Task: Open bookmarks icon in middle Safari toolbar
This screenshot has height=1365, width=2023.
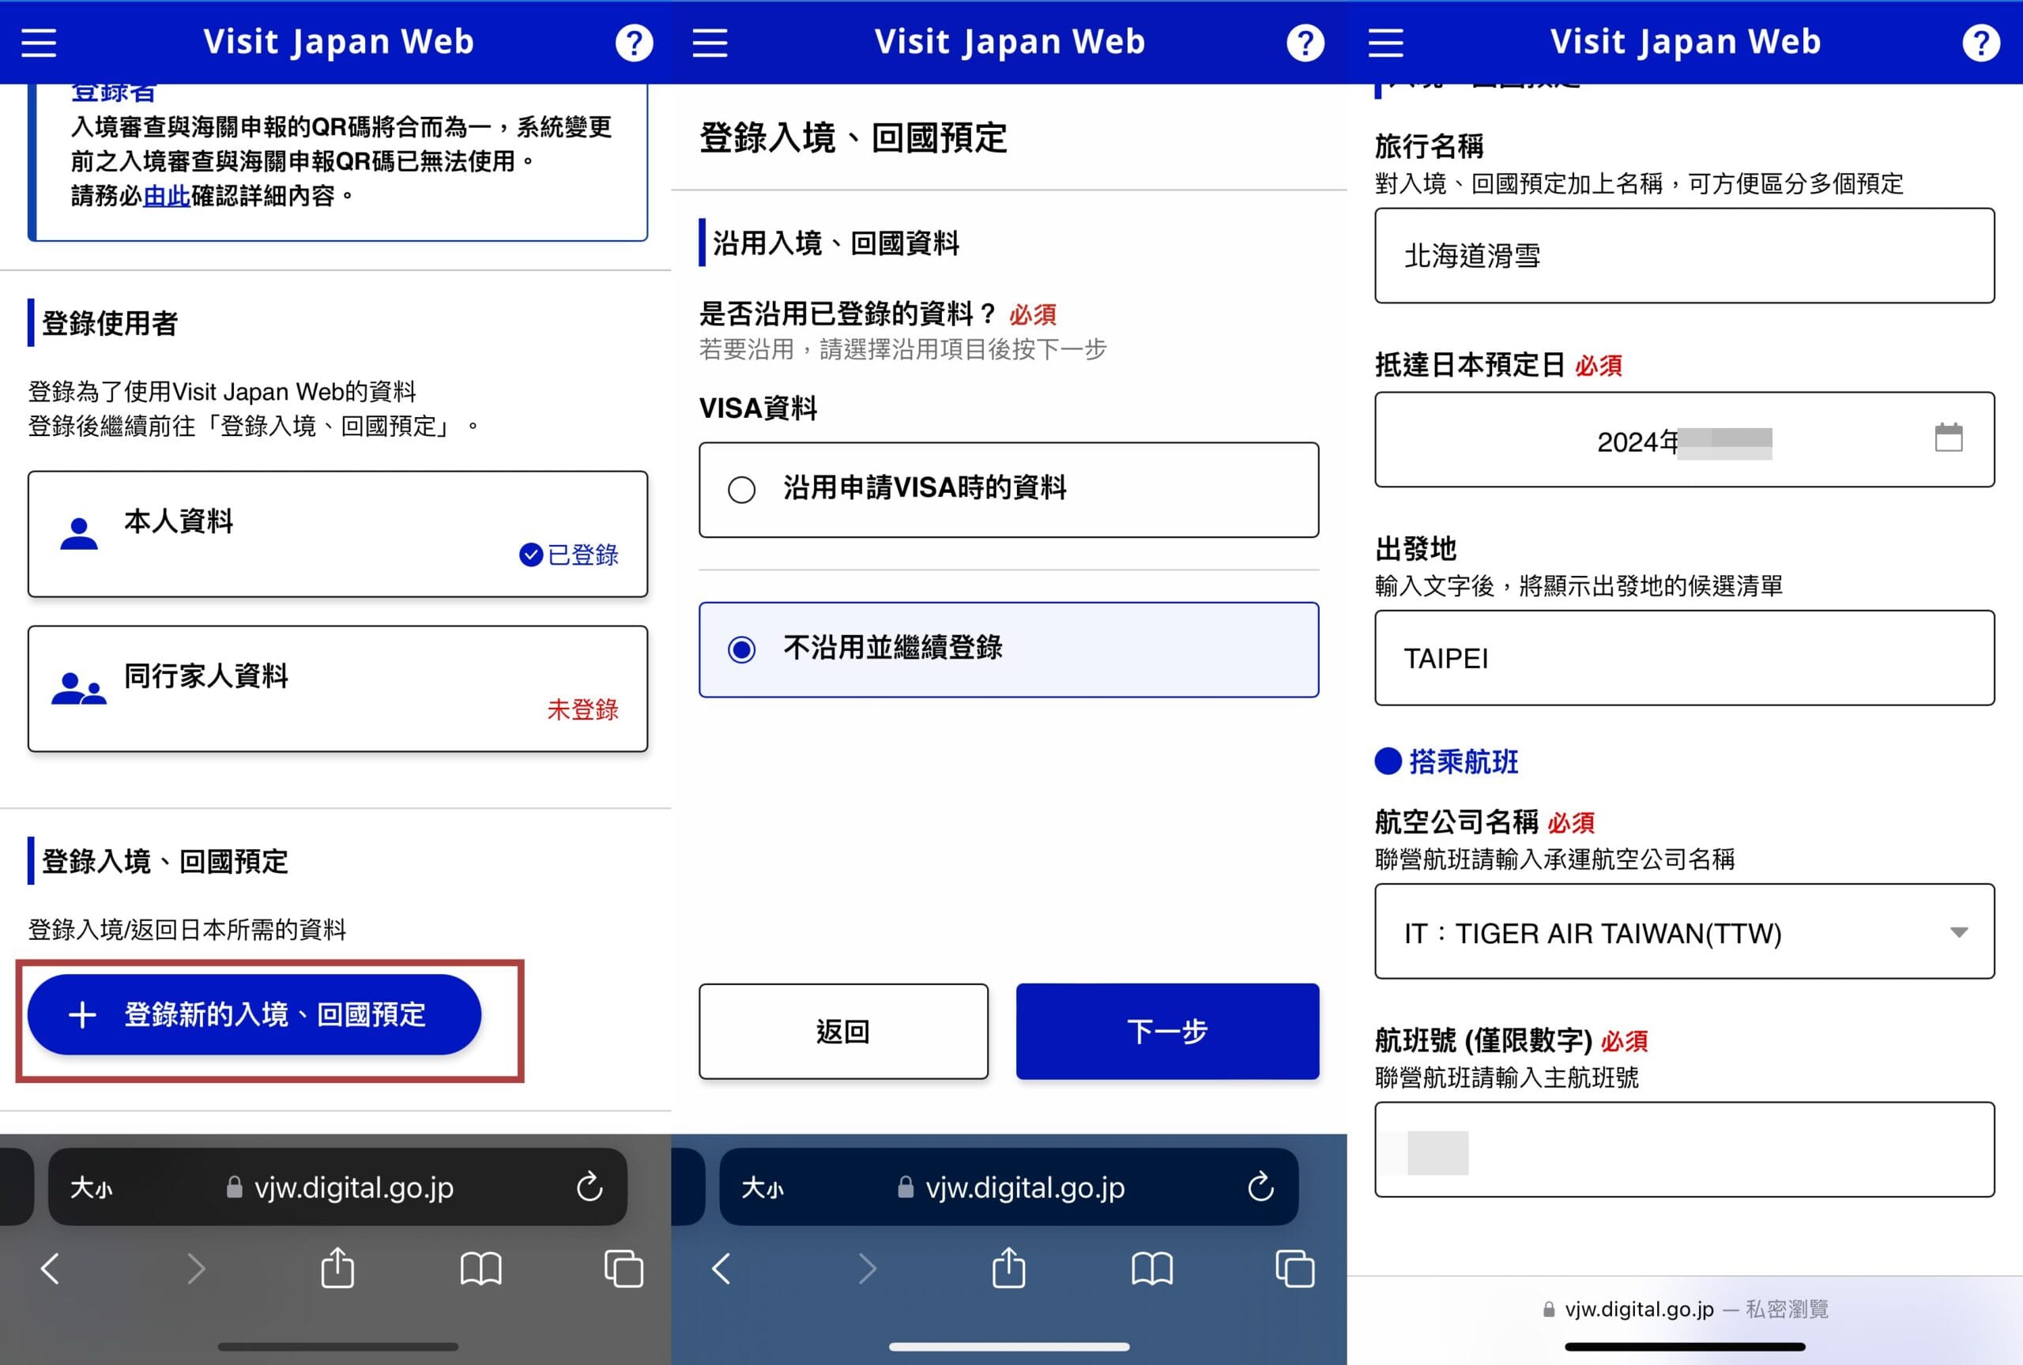Action: point(1151,1268)
